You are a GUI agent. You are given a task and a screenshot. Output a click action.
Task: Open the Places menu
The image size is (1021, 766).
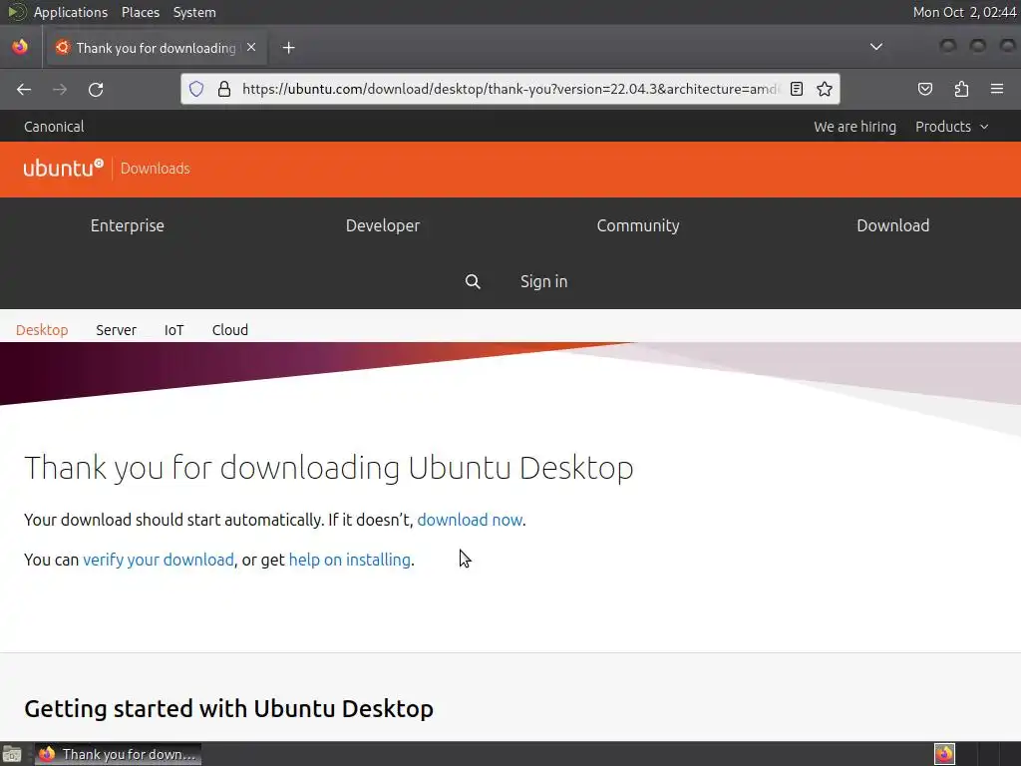click(140, 12)
